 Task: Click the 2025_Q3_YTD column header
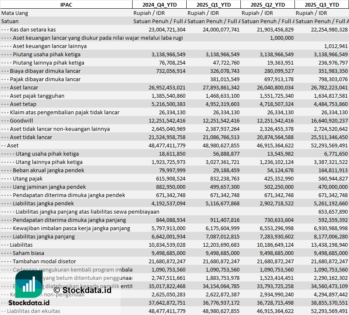click(322, 5)
